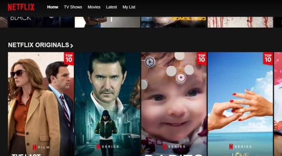
Task: Select the Latest tab
Action: pyautogui.click(x=111, y=7)
